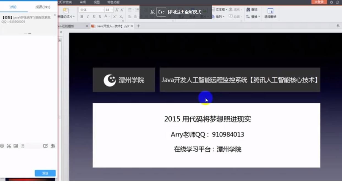Close the Java开发人...技术.ppt tab
The height and width of the screenshot is (187, 342).
coord(132,26)
